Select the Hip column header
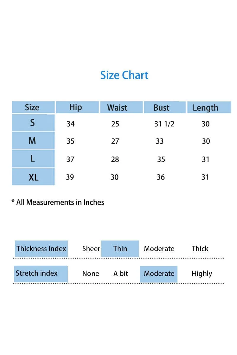Image resolution: width=237 pixels, height=355 pixels. [x=77, y=107]
